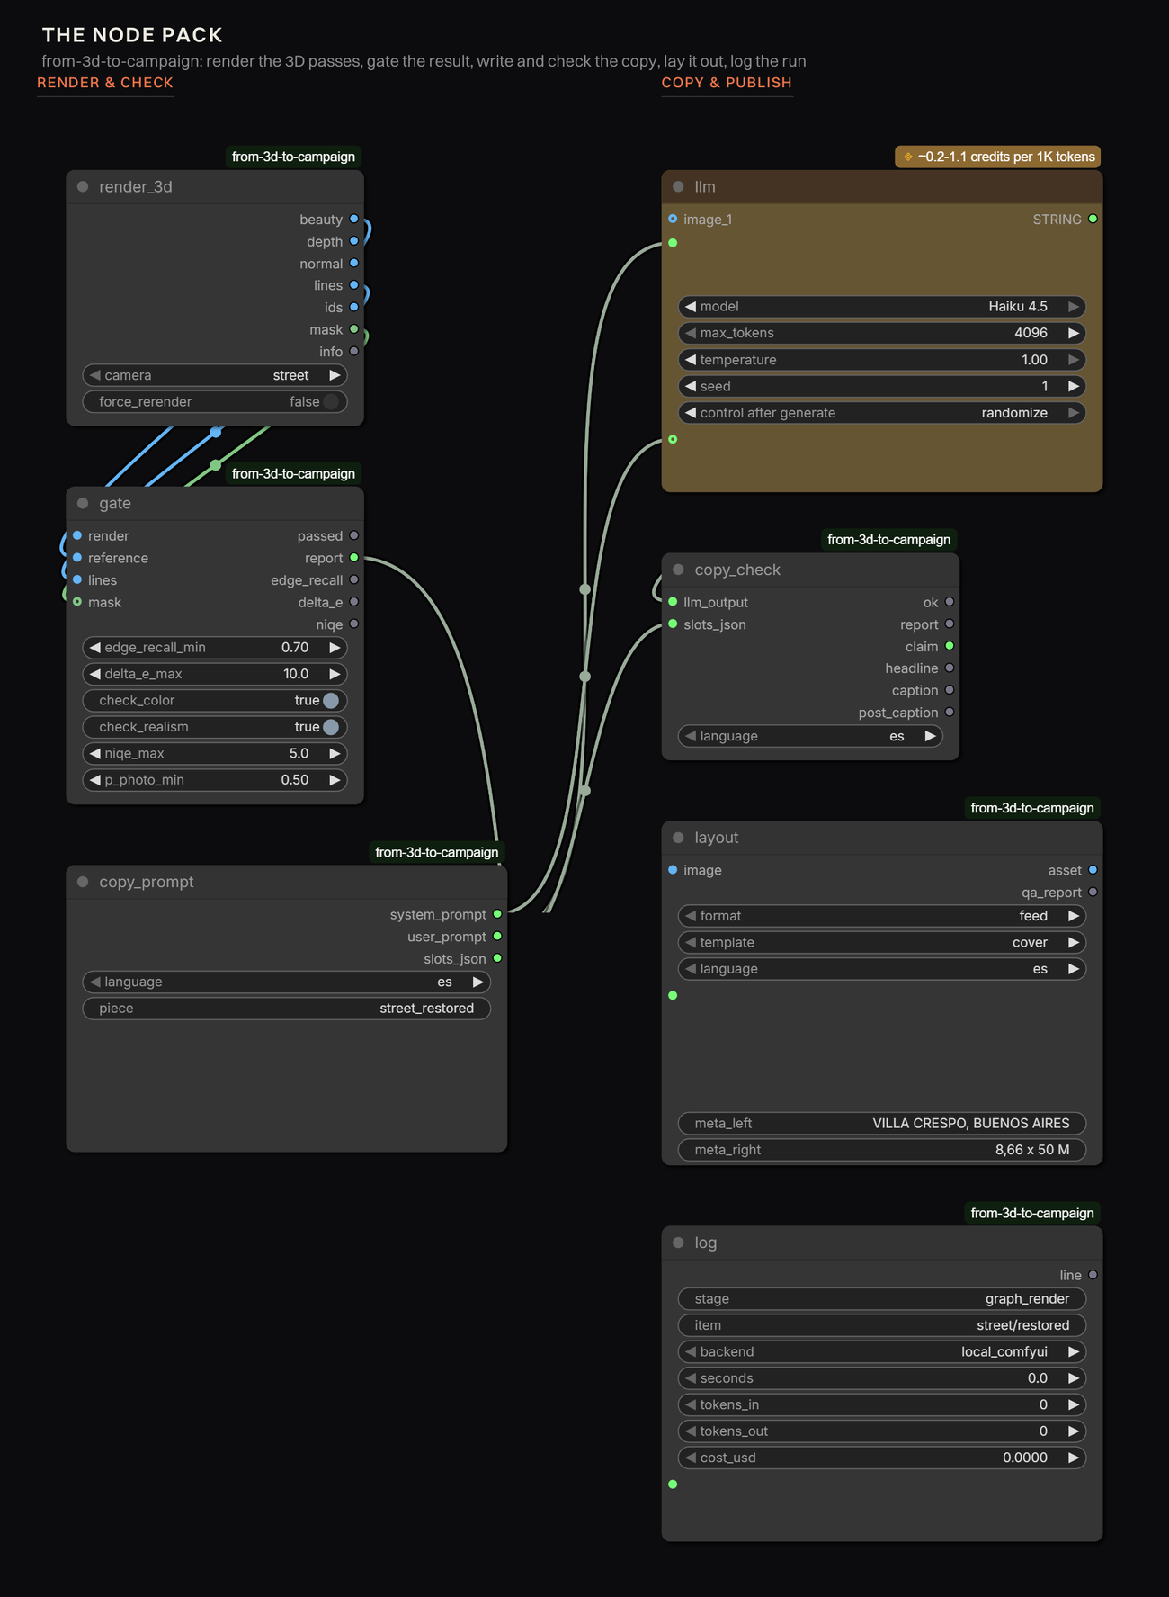Viewport: 1169px width, 1597px height.
Task: Click the ids output socket on render_3d
Action: tap(354, 307)
